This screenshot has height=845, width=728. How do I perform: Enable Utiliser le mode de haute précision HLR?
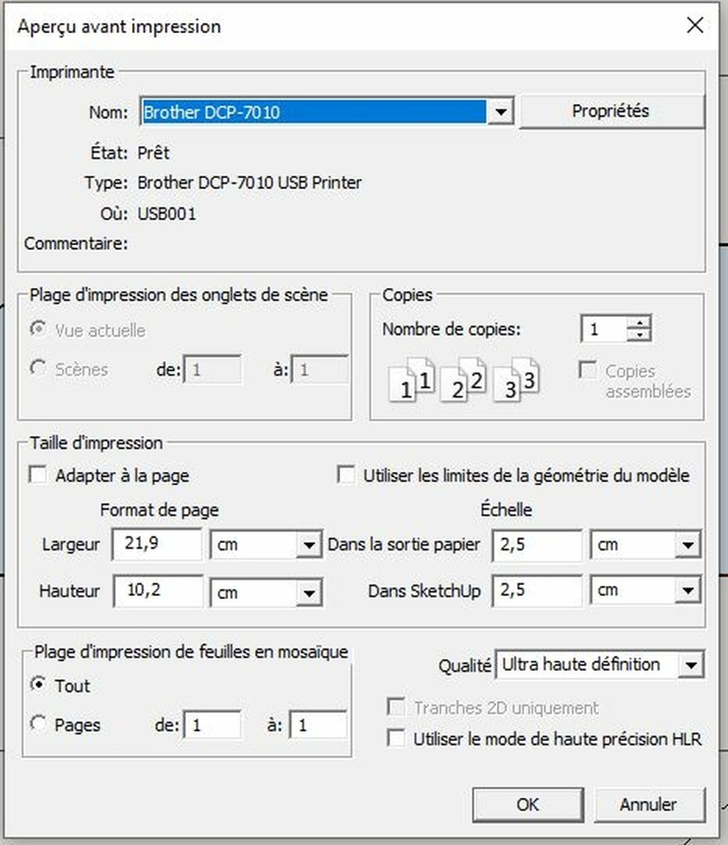coord(396,738)
